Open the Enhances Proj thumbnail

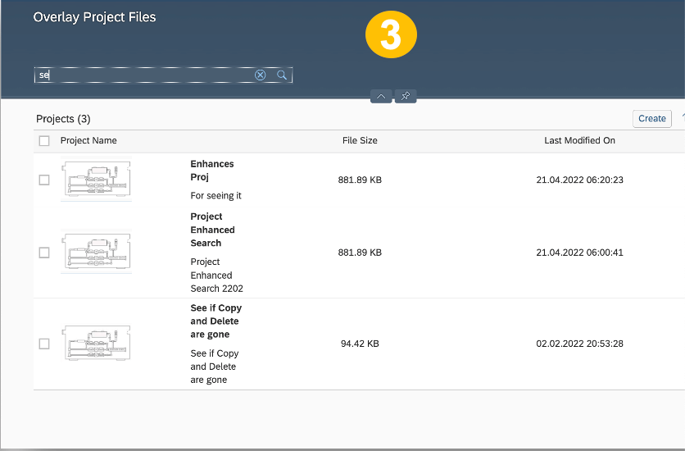[96, 180]
